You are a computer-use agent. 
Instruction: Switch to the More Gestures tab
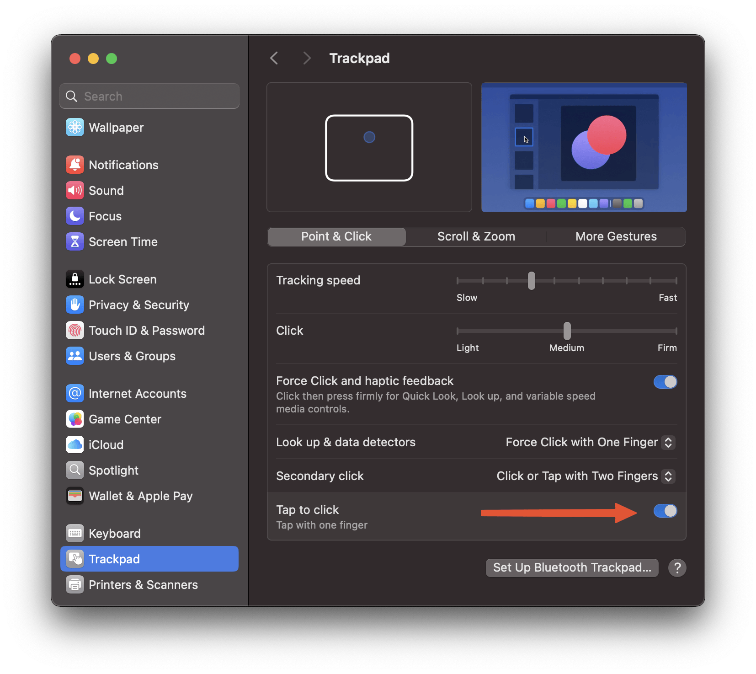pos(616,236)
